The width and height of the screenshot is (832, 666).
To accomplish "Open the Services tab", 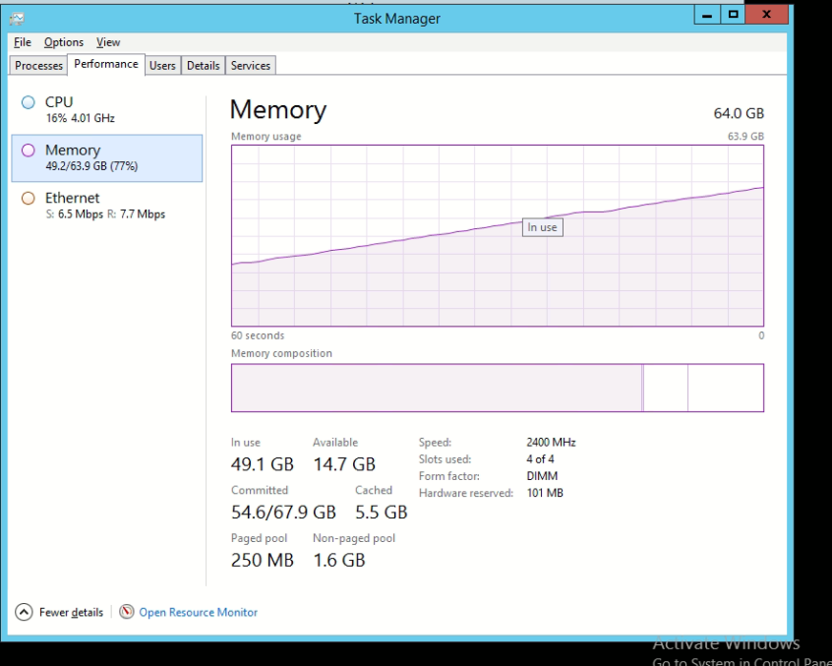I will (x=251, y=65).
